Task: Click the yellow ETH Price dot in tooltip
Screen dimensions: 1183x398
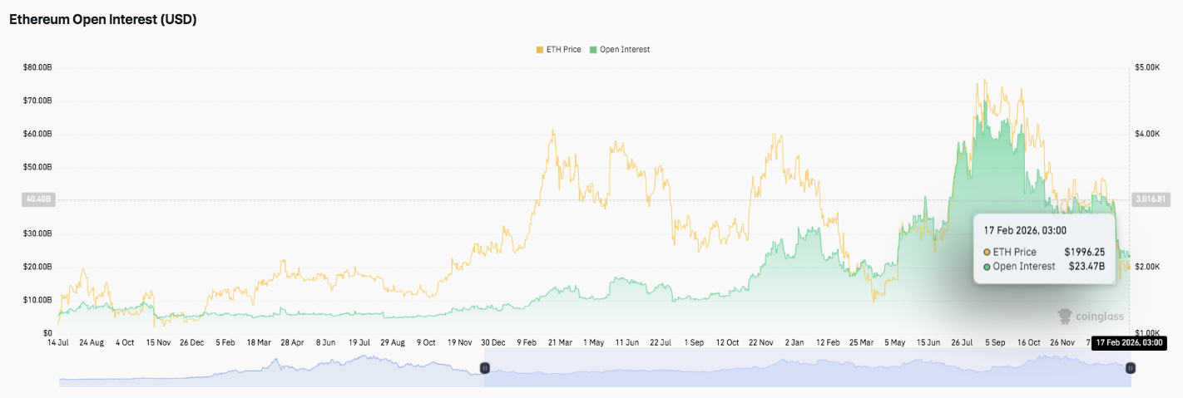Action: tap(987, 252)
